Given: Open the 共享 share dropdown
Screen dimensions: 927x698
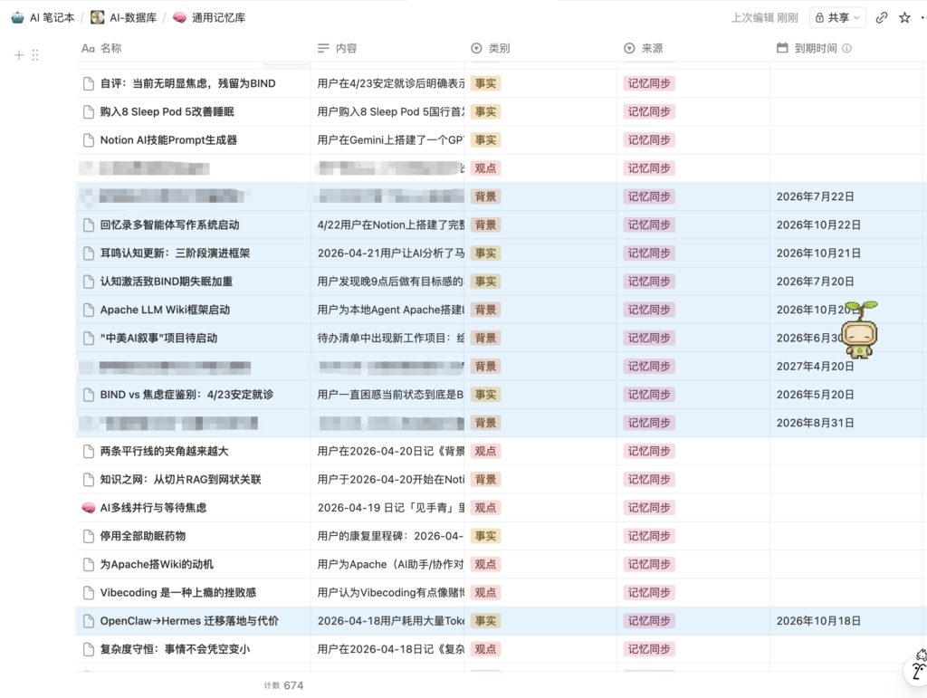Looking at the screenshot, I should point(837,18).
